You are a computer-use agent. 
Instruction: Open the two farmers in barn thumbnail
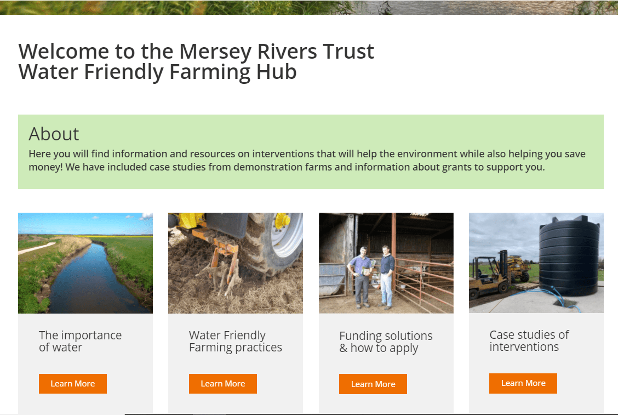[386, 263]
